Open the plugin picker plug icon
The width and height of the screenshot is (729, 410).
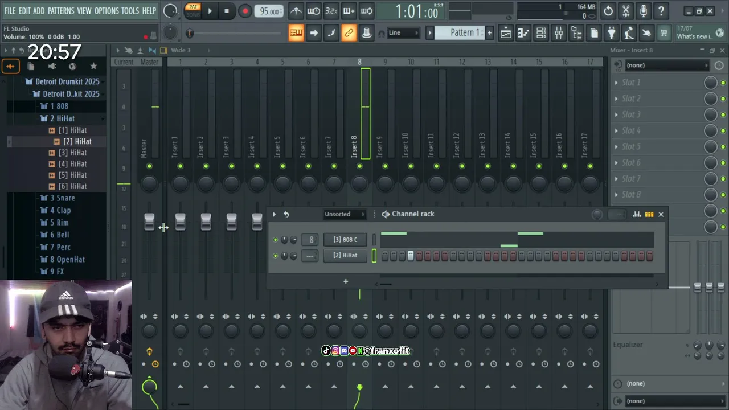pos(611,33)
